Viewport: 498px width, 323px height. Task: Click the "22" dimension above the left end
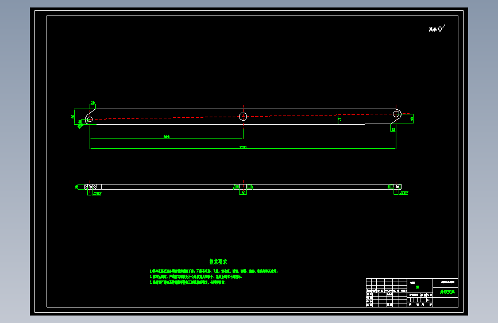click(x=92, y=103)
